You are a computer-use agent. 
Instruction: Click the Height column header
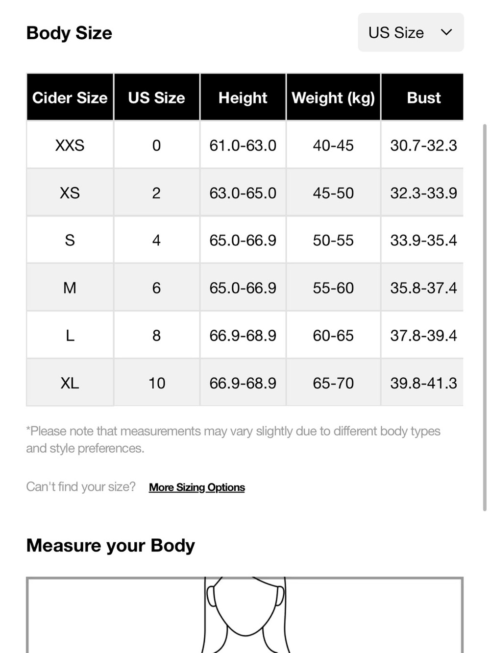[243, 97]
